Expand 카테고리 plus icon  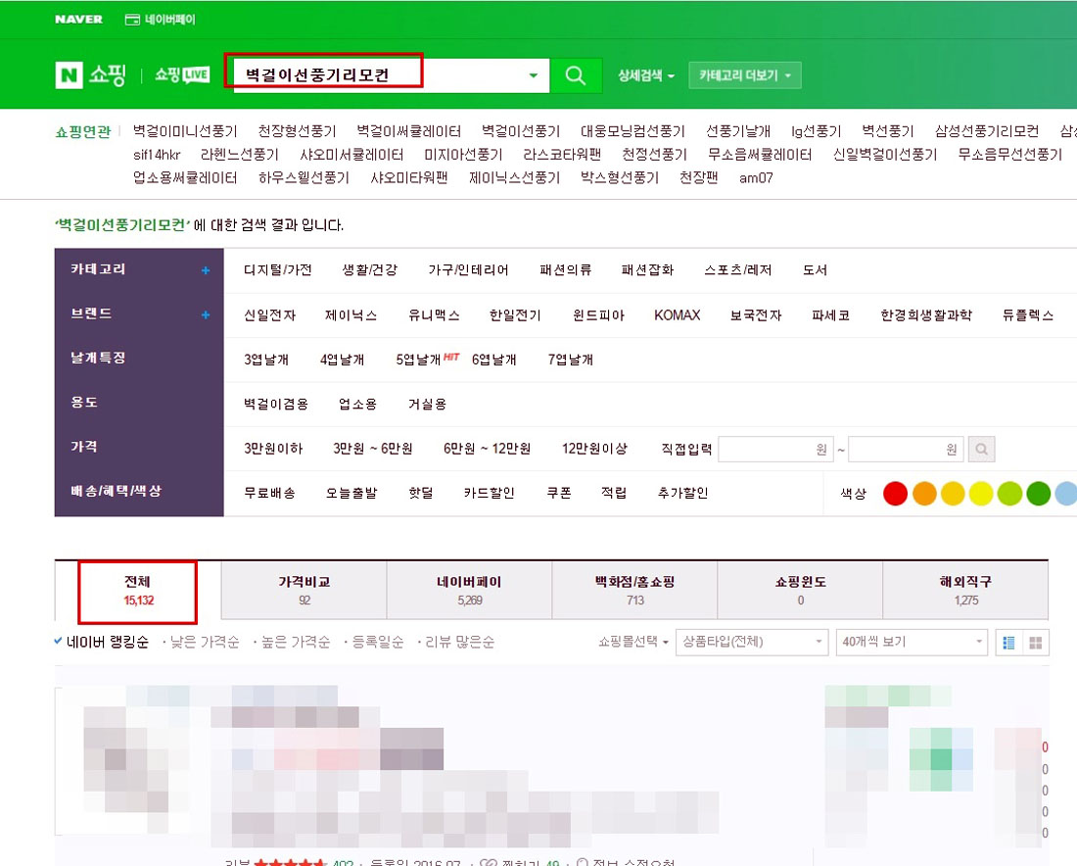[206, 270]
